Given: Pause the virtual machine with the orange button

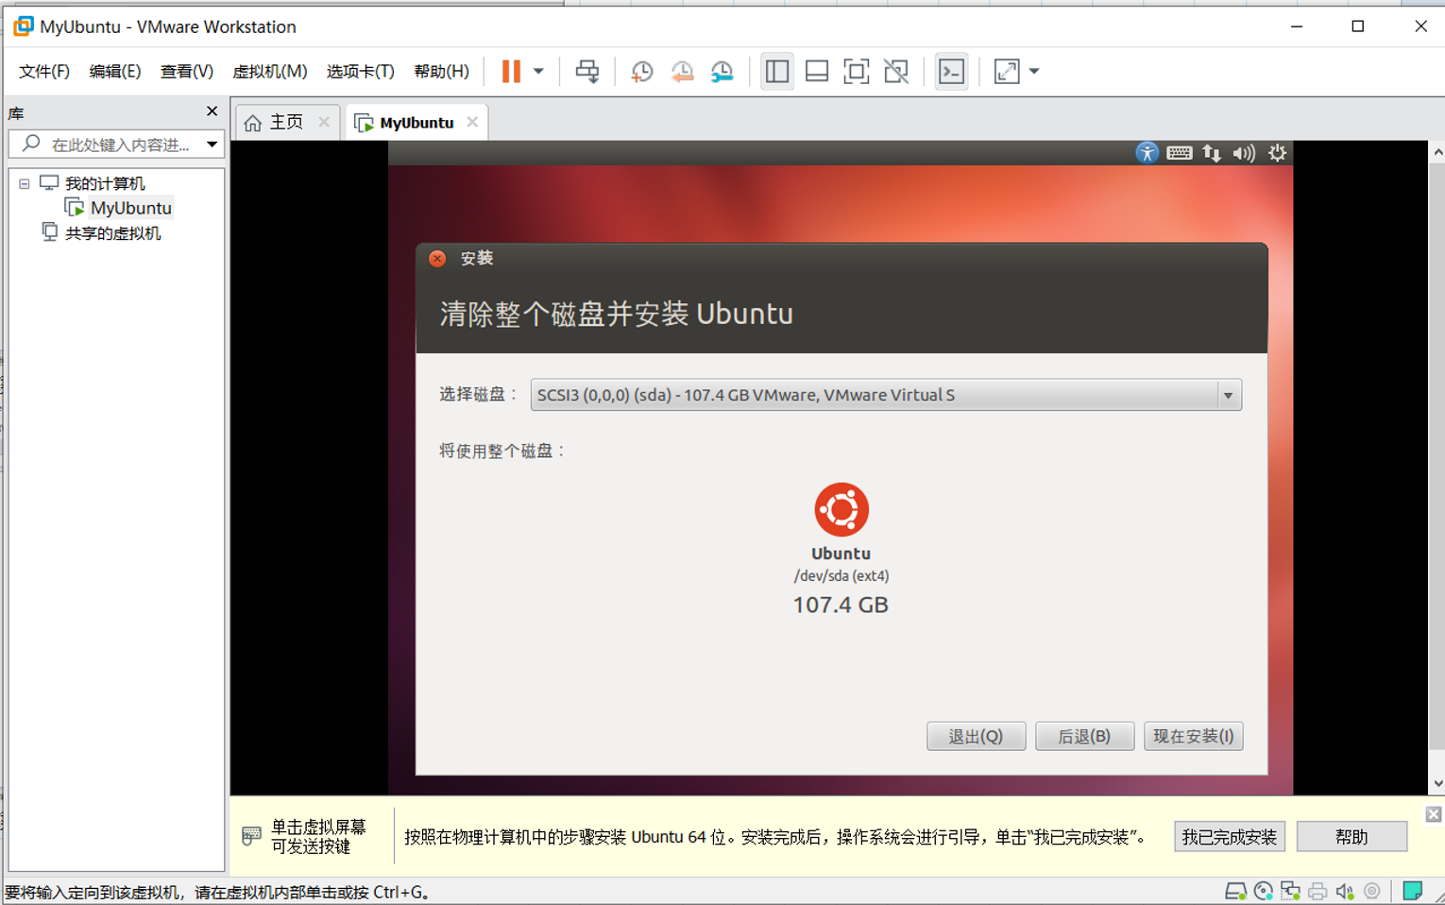Looking at the screenshot, I should pyautogui.click(x=511, y=72).
